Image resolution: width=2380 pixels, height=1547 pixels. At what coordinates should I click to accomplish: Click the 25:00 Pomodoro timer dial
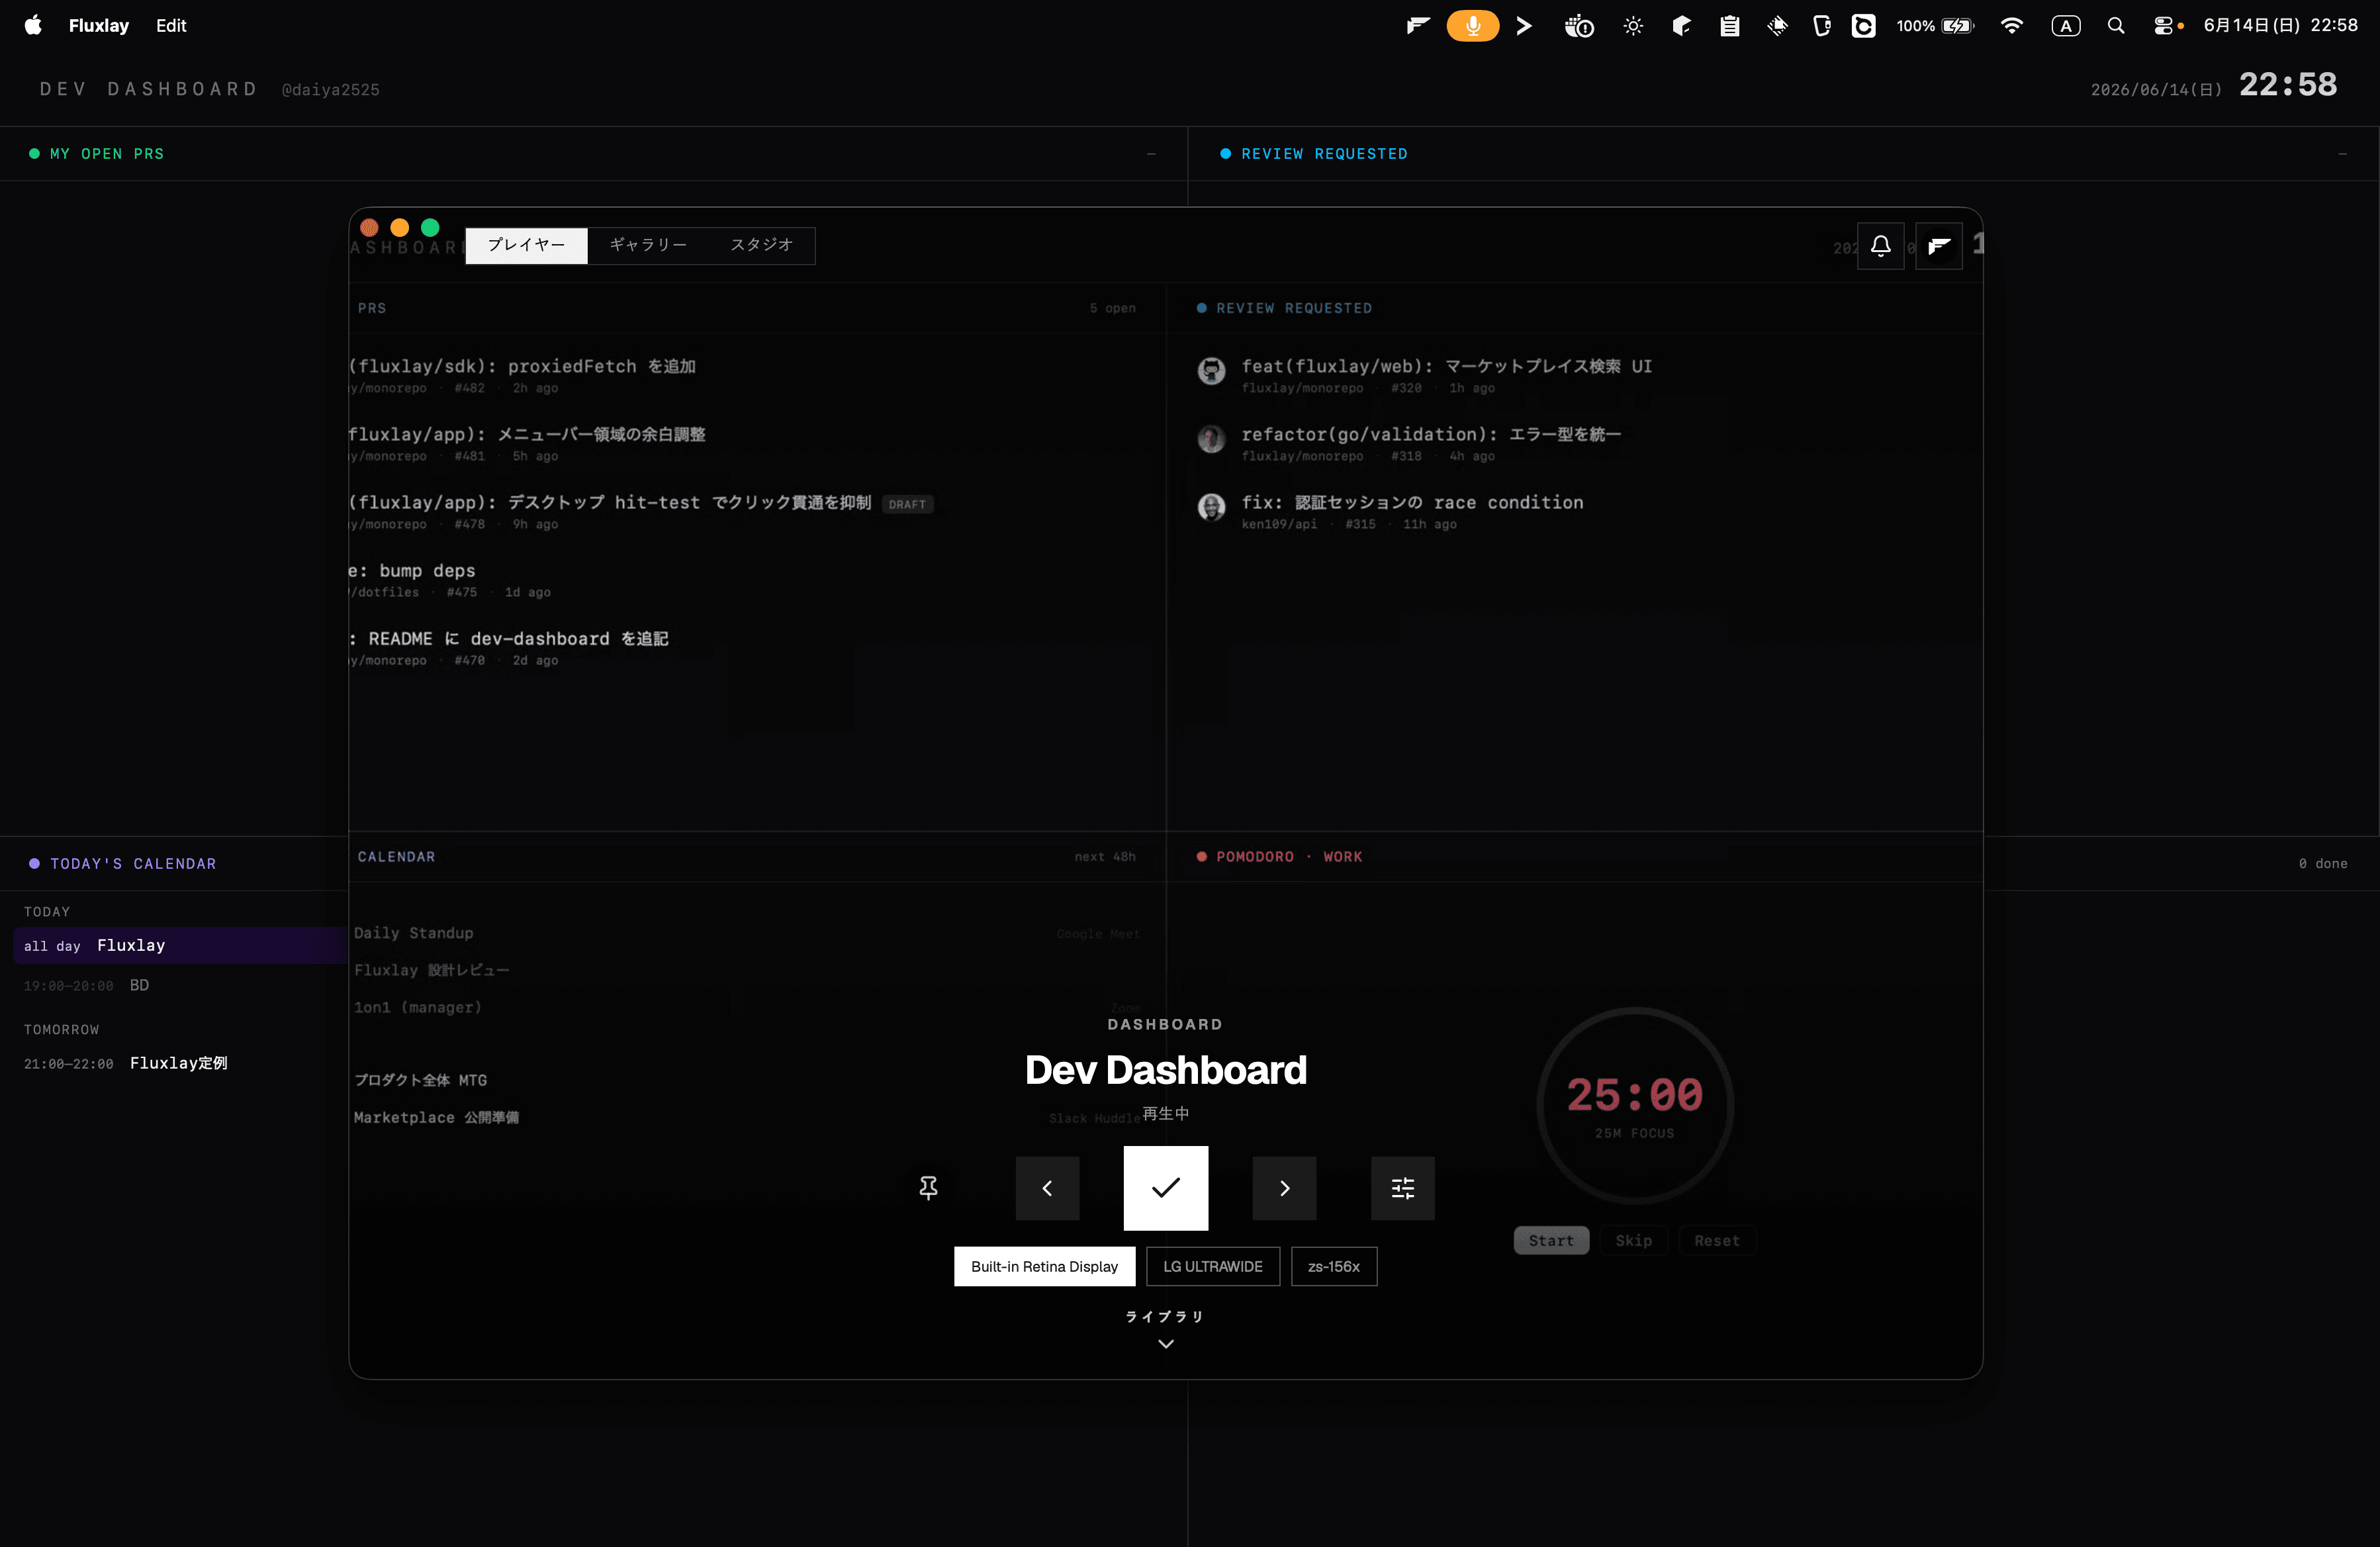click(1634, 1105)
